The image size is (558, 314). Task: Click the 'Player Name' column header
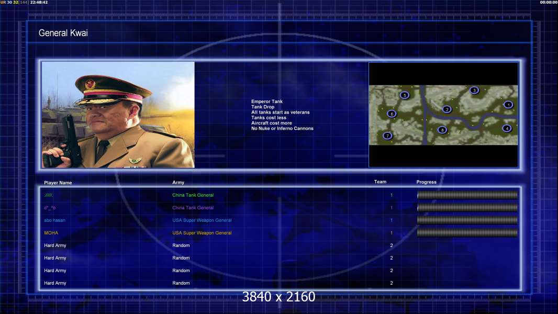58,183
